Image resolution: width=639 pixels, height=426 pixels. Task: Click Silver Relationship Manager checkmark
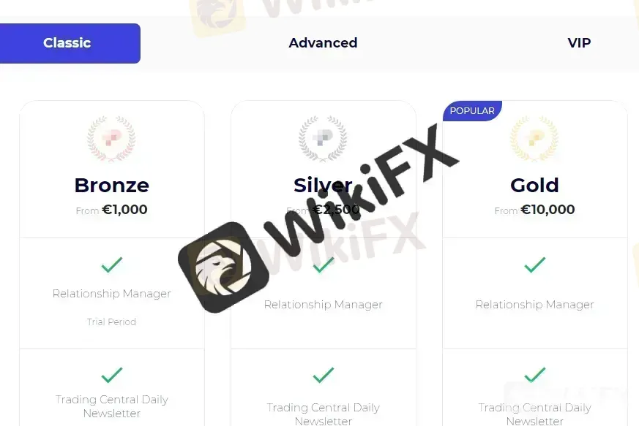click(324, 265)
